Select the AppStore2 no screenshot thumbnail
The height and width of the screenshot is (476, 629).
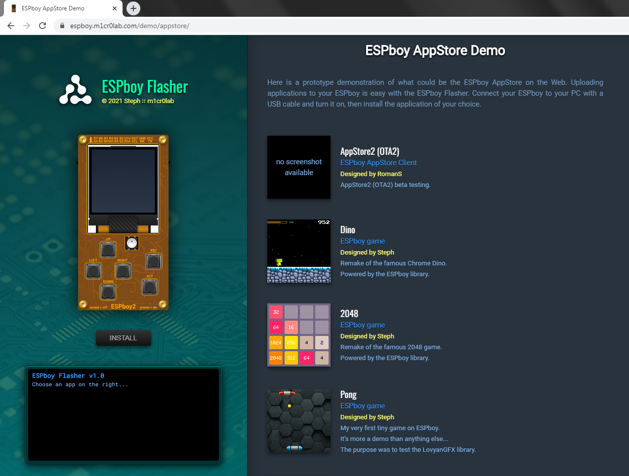point(299,167)
